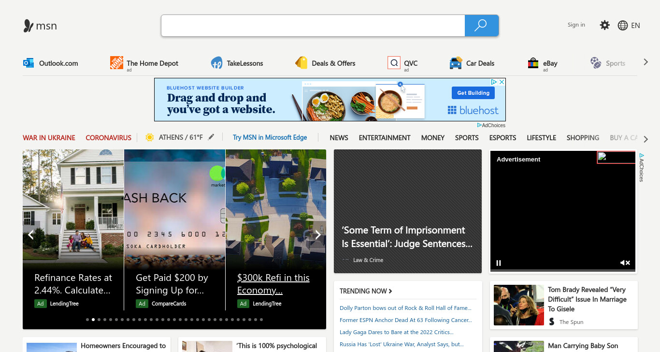Open the language selector EN

click(x=635, y=26)
